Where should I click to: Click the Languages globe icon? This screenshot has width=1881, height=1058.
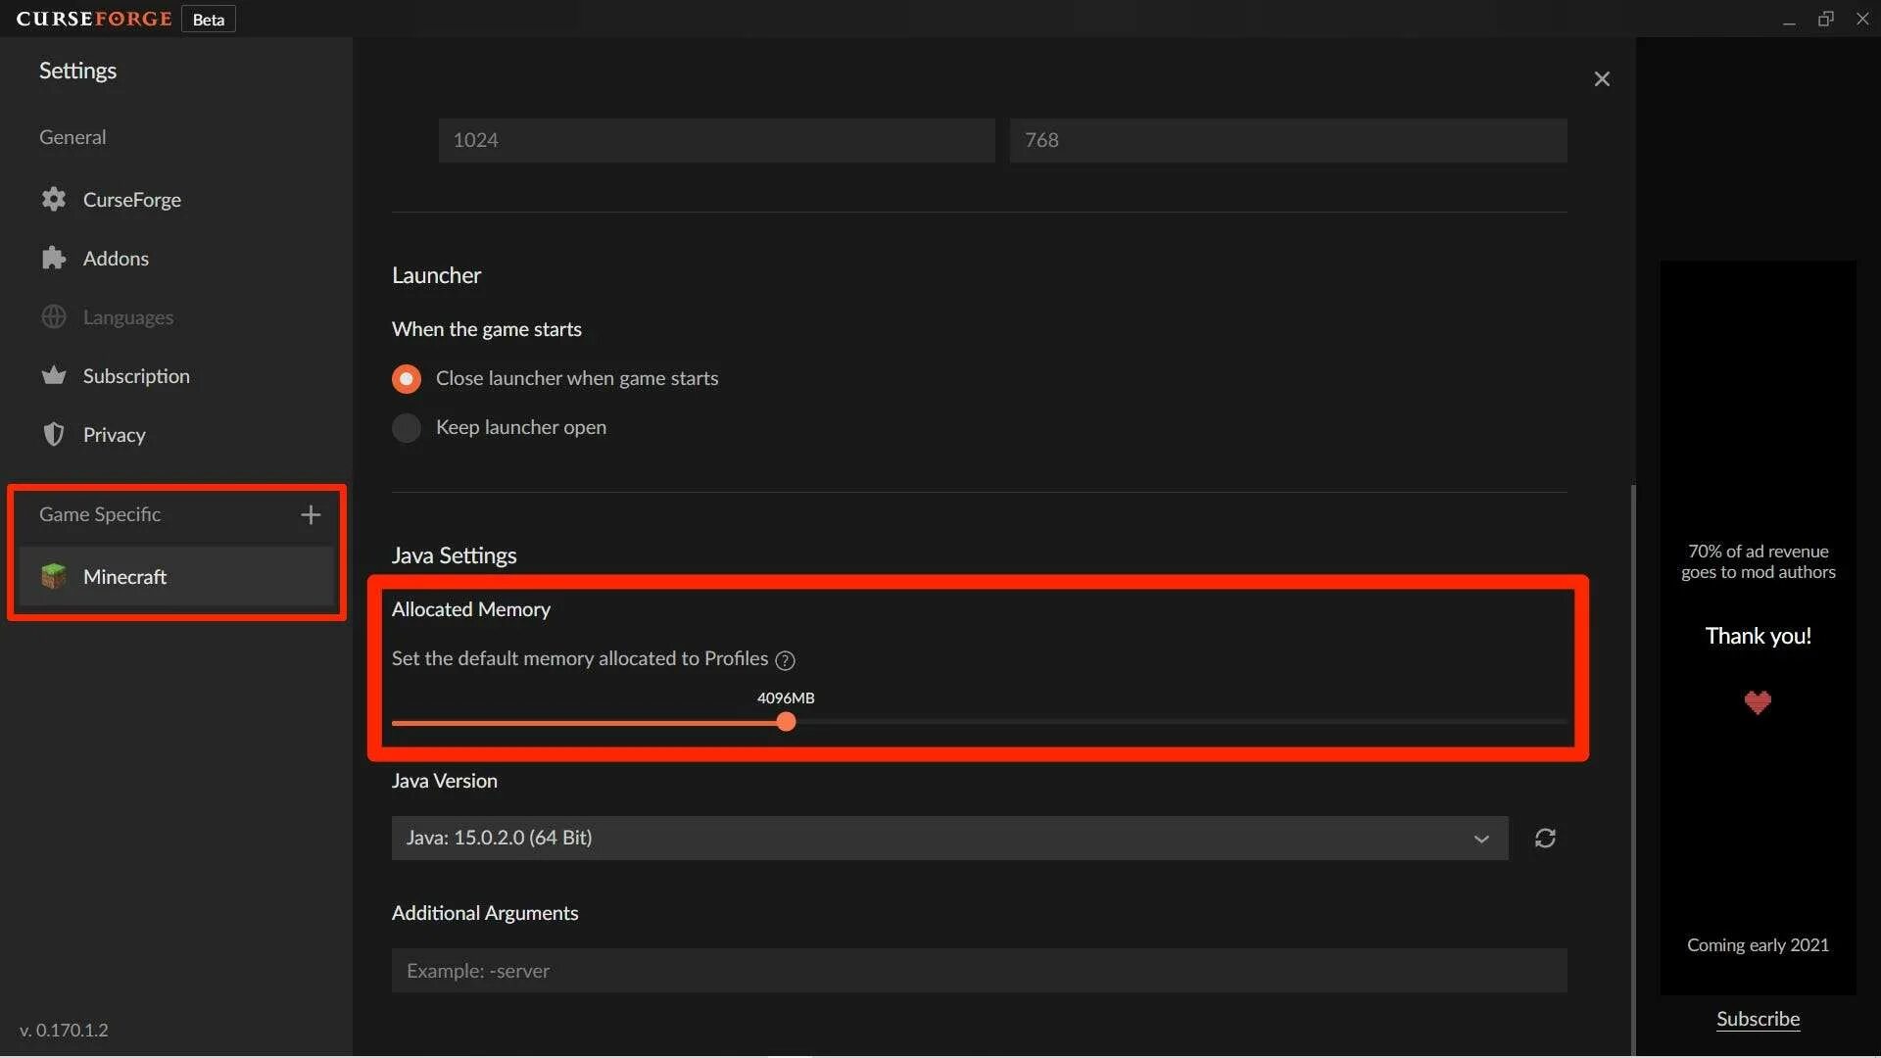point(54,317)
